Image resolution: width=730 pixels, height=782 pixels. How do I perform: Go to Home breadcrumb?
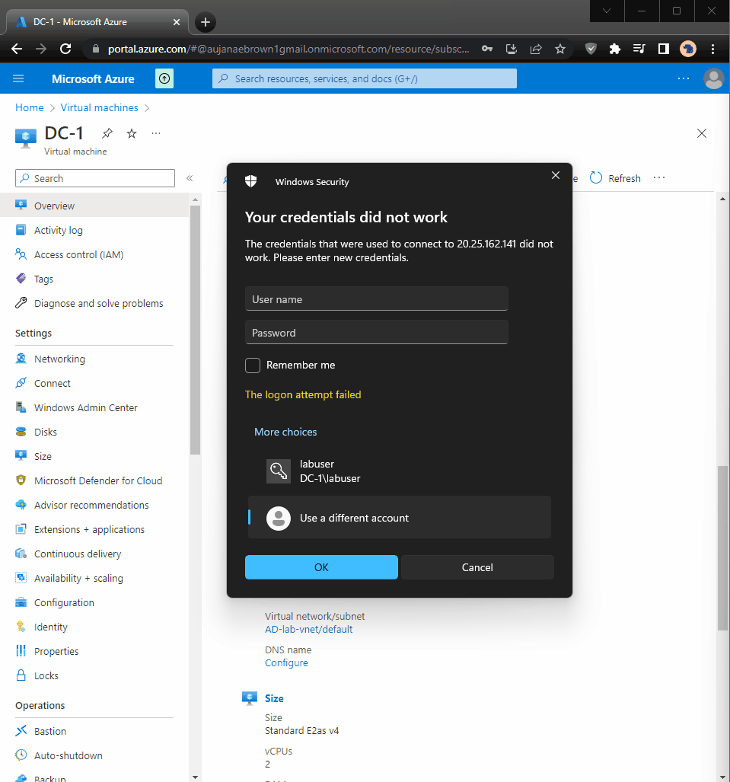tap(30, 107)
